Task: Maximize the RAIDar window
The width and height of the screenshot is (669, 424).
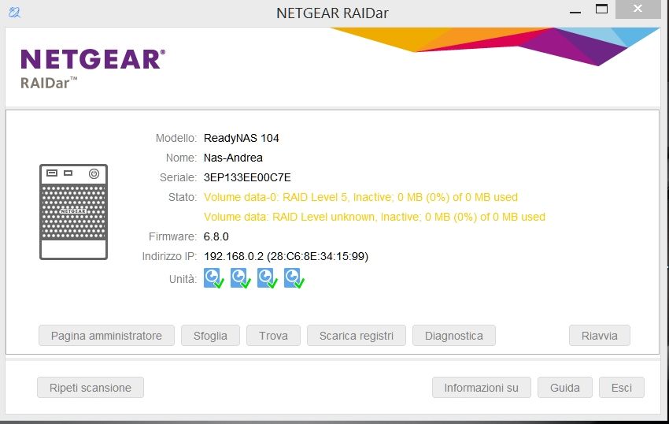Action: (601, 9)
